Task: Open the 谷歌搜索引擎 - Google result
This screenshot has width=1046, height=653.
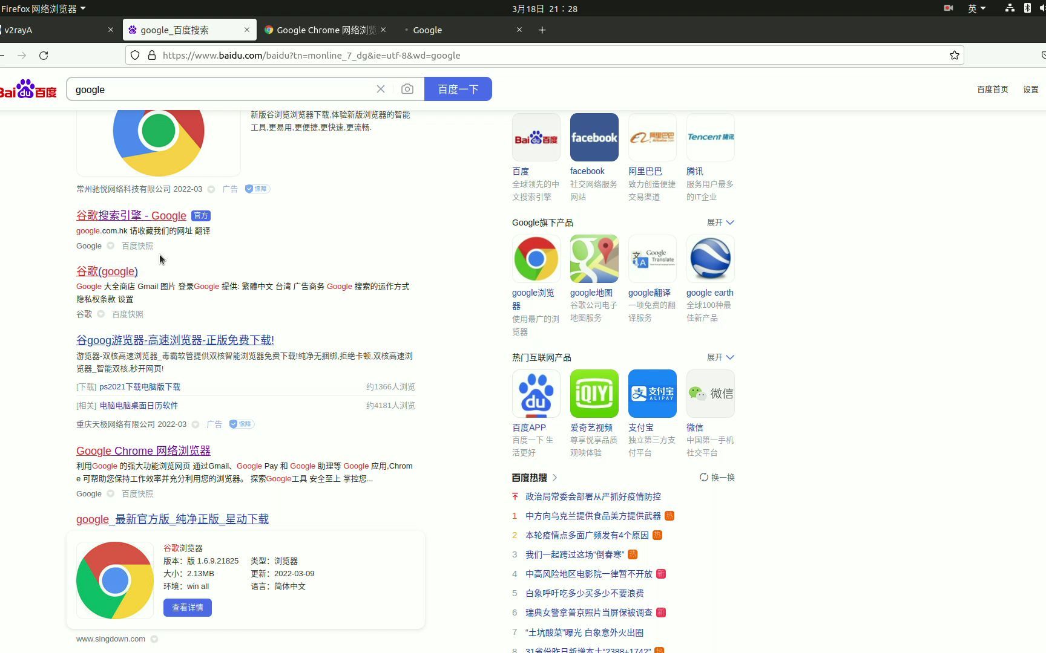Action: click(131, 216)
